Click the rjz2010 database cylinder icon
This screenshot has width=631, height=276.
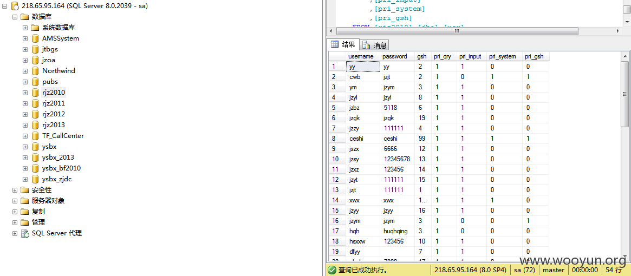point(35,93)
